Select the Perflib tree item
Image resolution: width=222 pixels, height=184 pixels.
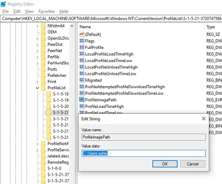pos(53,57)
